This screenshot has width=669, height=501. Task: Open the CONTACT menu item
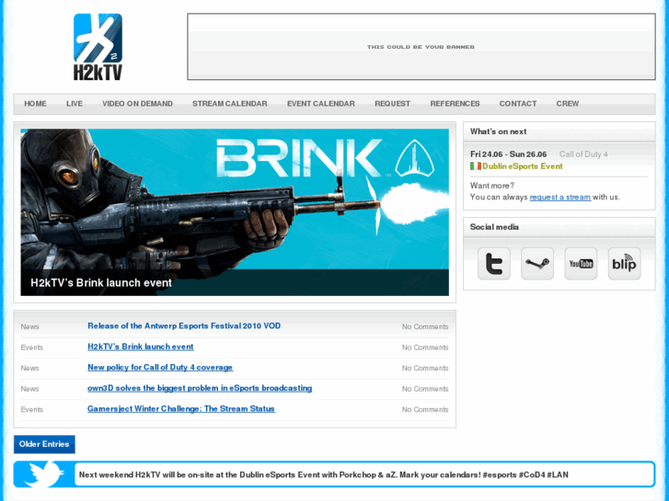click(x=518, y=104)
